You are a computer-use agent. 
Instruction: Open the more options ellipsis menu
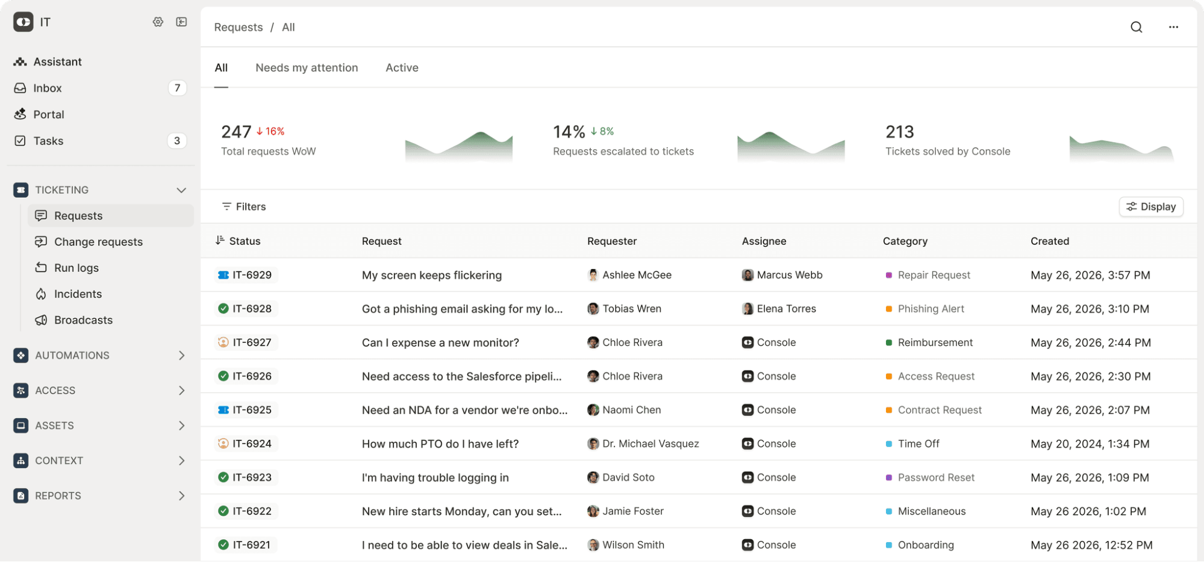pyautogui.click(x=1173, y=27)
